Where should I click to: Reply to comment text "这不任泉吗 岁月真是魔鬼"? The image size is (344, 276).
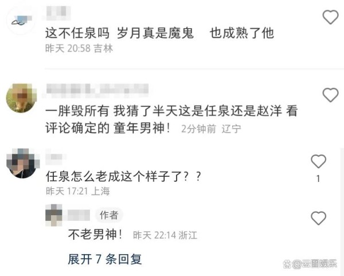pyautogui.click(x=119, y=33)
